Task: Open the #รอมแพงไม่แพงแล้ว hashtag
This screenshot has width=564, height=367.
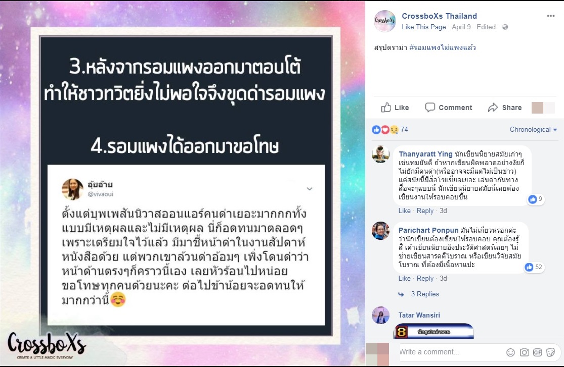Action: click(443, 47)
